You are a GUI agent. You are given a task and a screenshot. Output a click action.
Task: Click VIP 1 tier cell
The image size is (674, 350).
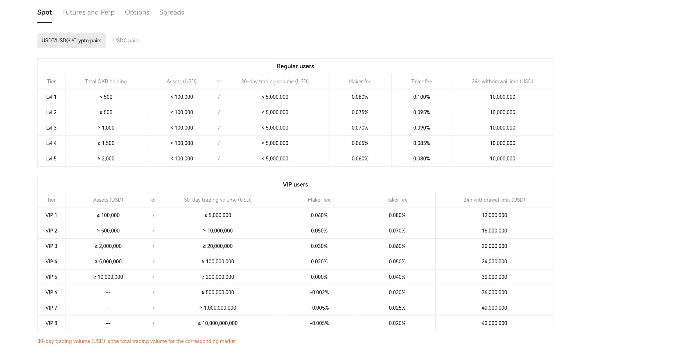tap(51, 215)
